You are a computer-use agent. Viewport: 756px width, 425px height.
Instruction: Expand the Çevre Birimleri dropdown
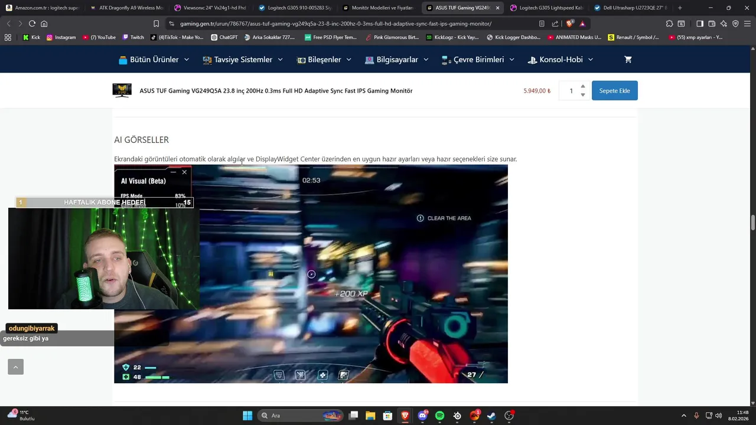point(478,60)
